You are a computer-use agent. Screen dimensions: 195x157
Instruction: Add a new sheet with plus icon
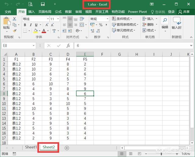[67, 148]
